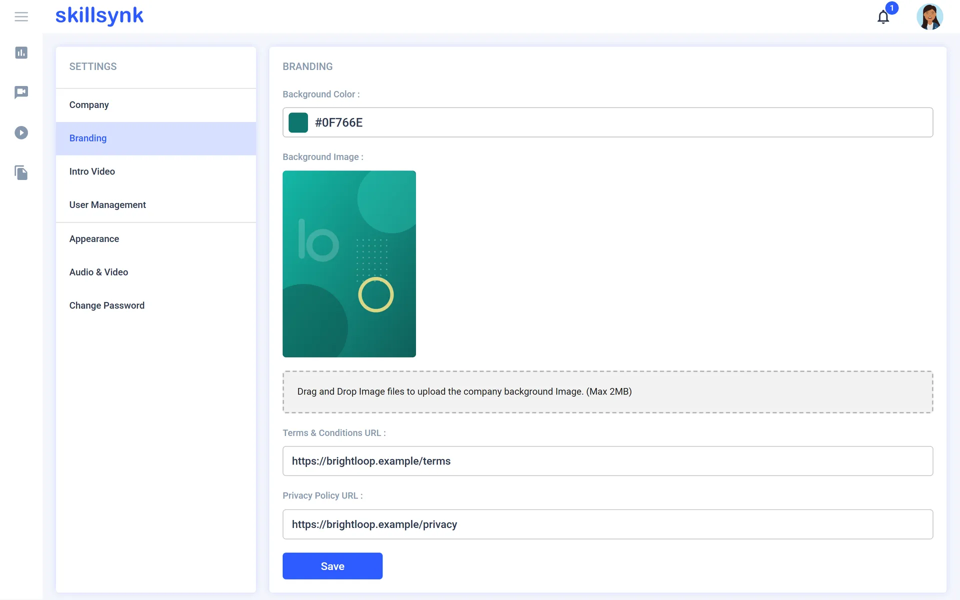Click the 'Background Image :' label

323,157
